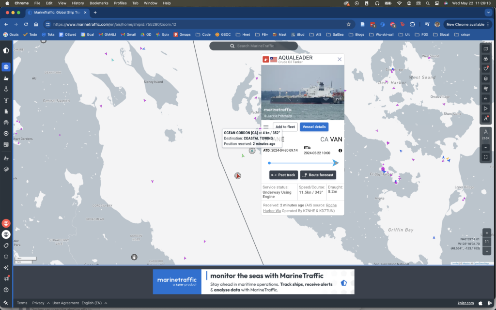Click the fullscreen map icon
The width and height of the screenshot is (496, 310).
click(x=485, y=157)
